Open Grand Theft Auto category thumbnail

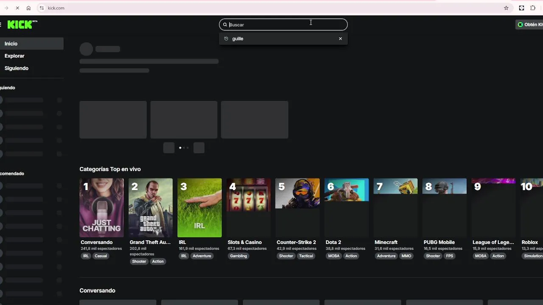point(151,208)
